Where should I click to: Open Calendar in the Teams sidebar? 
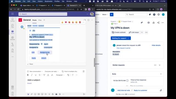coord(12,38)
